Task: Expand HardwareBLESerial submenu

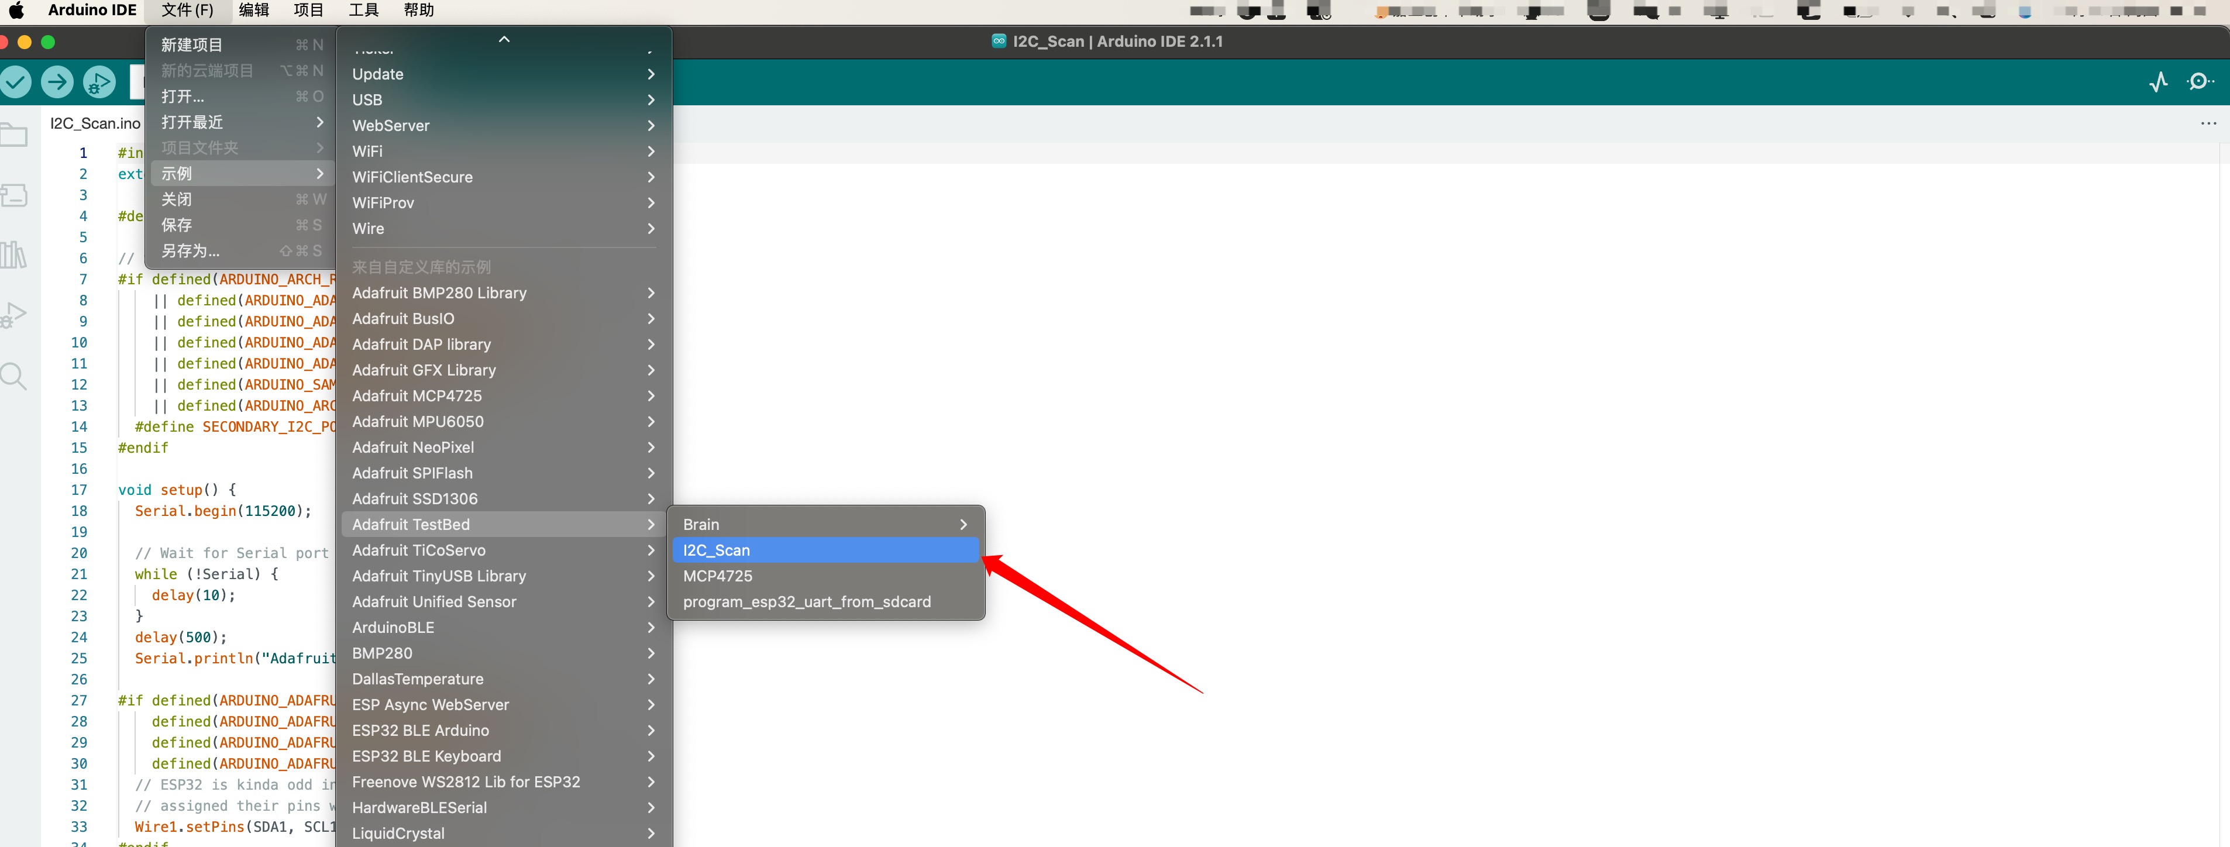Action: pos(504,808)
